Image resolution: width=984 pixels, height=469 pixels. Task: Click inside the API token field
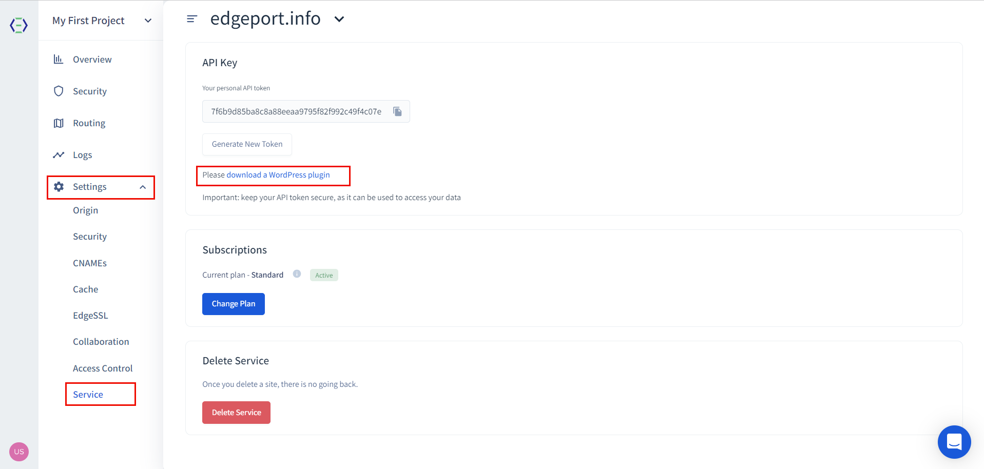pyautogui.click(x=296, y=111)
